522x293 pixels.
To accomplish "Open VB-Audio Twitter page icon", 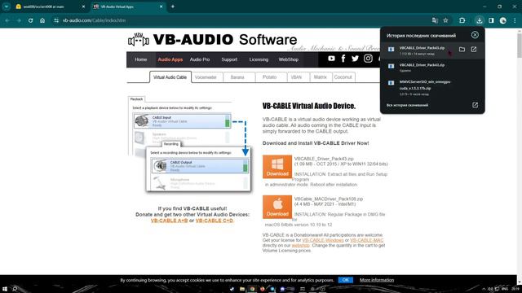I will coord(356,59).
